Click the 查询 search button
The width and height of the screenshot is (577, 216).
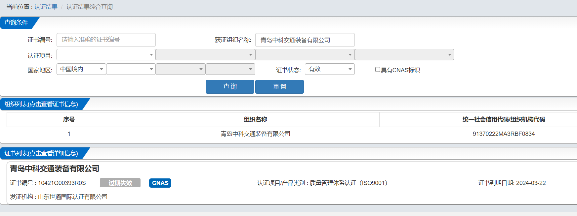pyautogui.click(x=230, y=87)
